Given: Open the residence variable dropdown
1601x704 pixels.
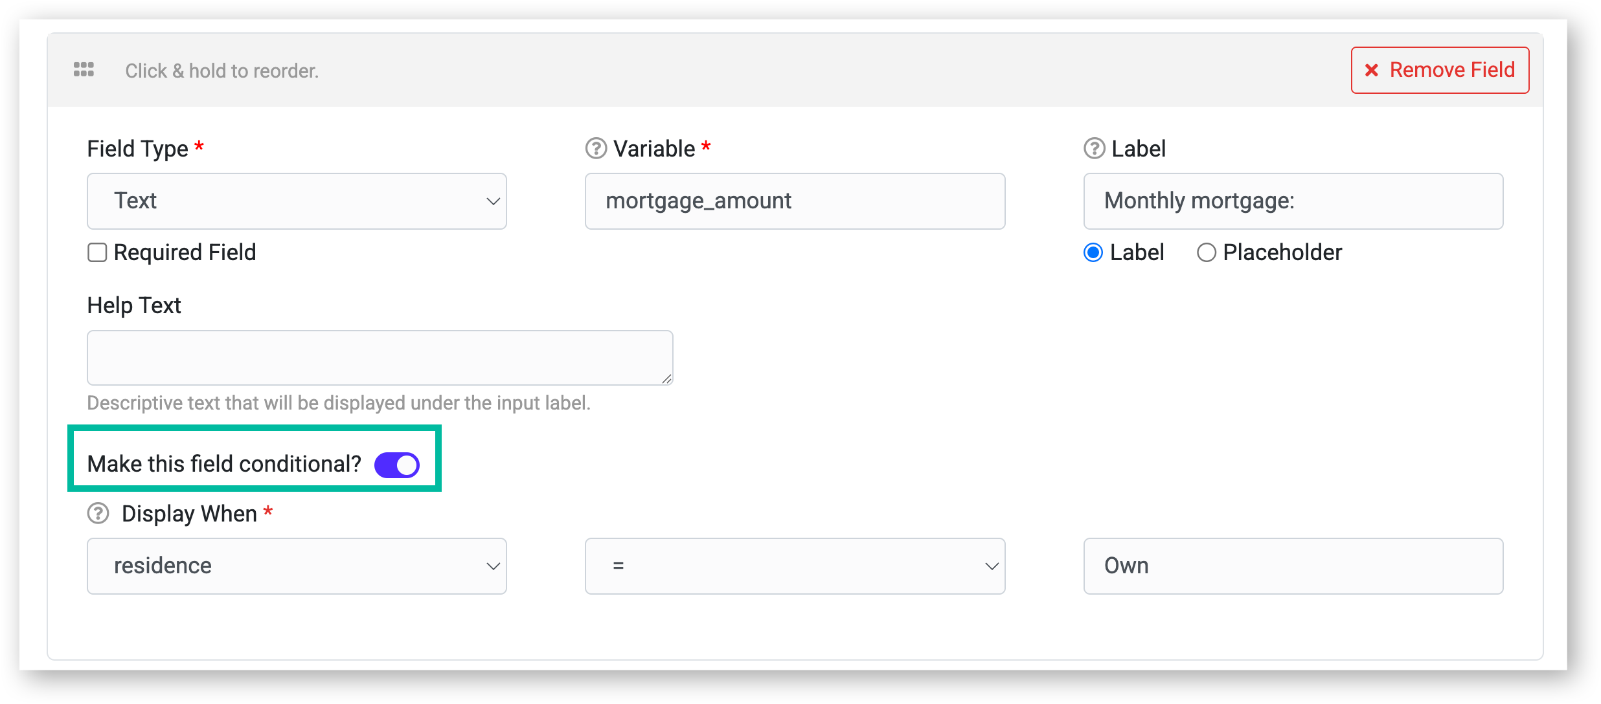Looking at the screenshot, I should point(297,566).
